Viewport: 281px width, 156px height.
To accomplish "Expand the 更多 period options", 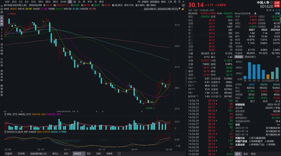I will 101,2.
